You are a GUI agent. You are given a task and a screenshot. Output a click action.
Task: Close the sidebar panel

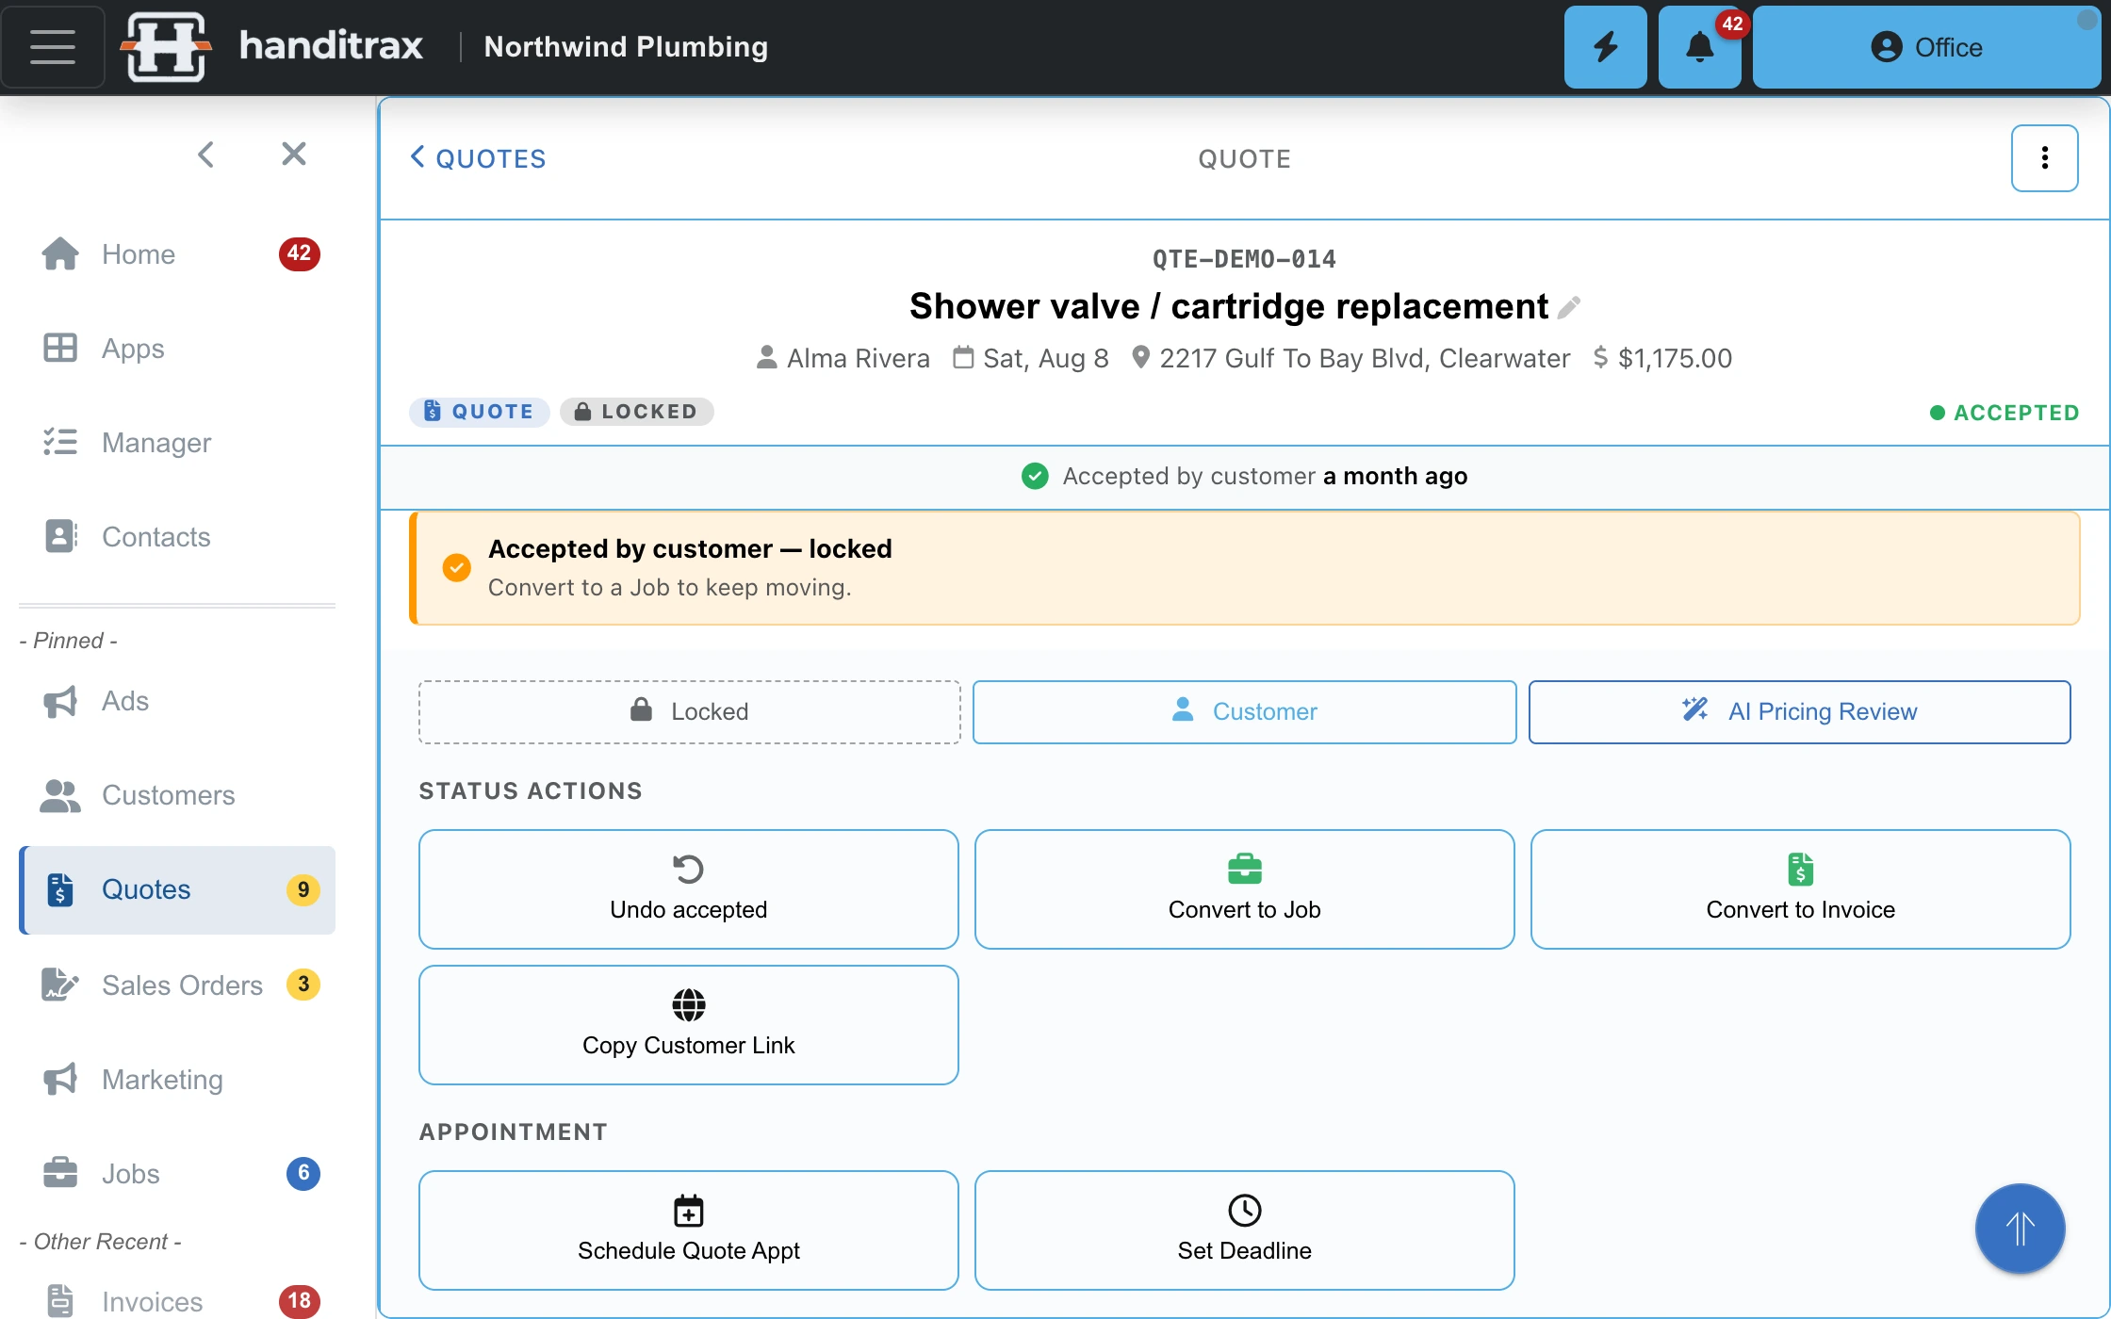[294, 154]
